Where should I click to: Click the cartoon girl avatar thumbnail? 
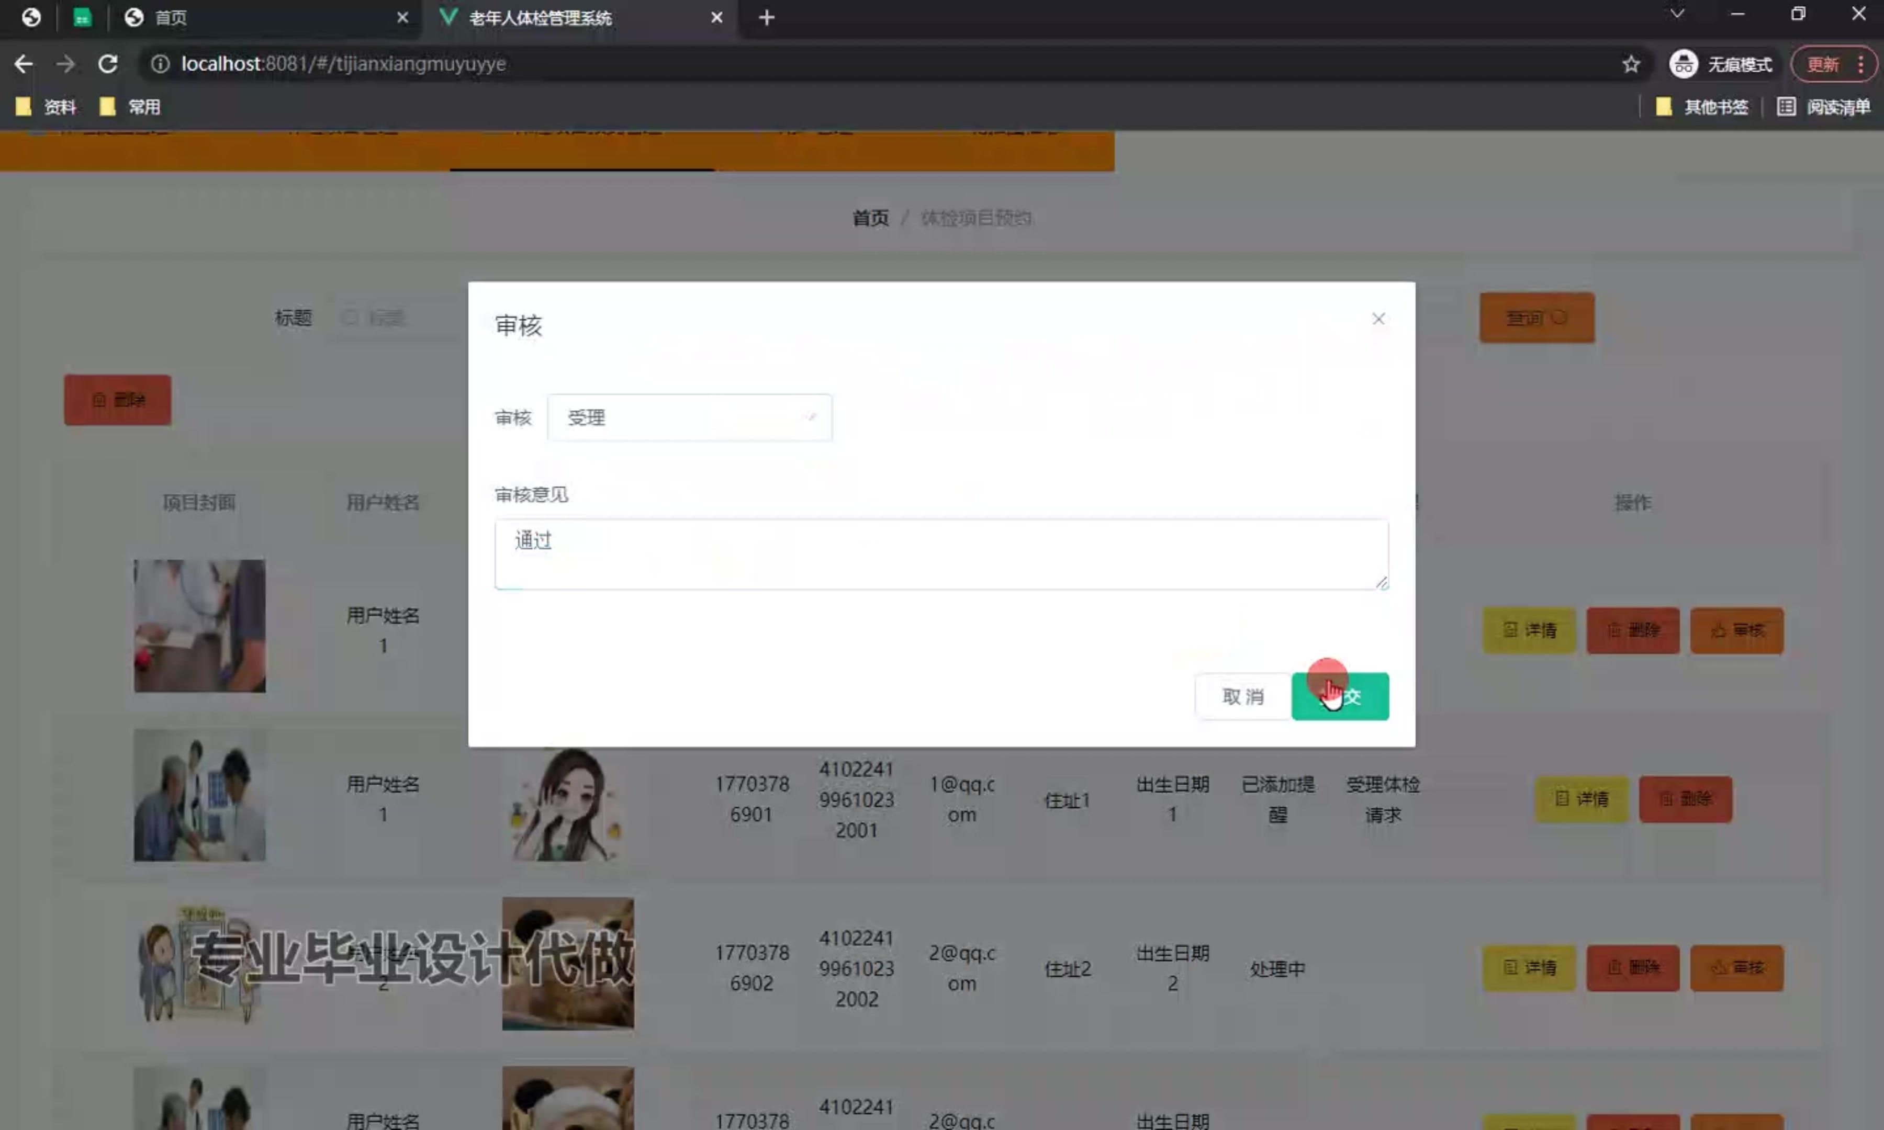(567, 804)
